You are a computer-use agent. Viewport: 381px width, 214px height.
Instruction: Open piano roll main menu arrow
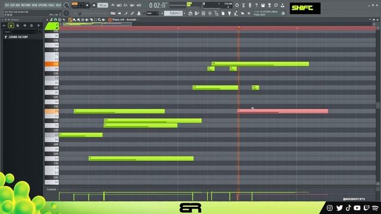[x=47, y=20]
